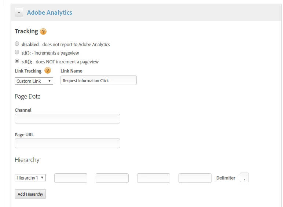Open the Adobe Analytics section heading link
Image resolution: width=283 pixels, height=207 pixels.
pyautogui.click(x=49, y=12)
